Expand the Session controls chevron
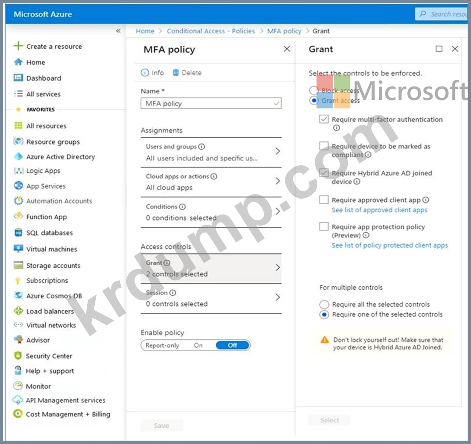The image size is (471, 444). 277,297
